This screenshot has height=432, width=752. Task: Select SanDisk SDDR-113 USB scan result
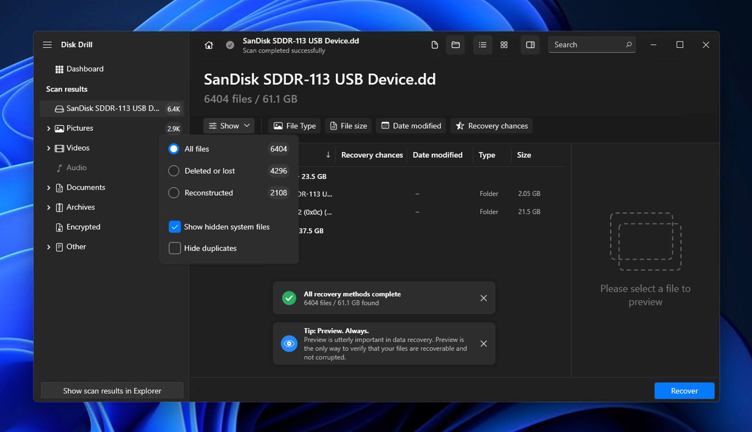point(112,109)
